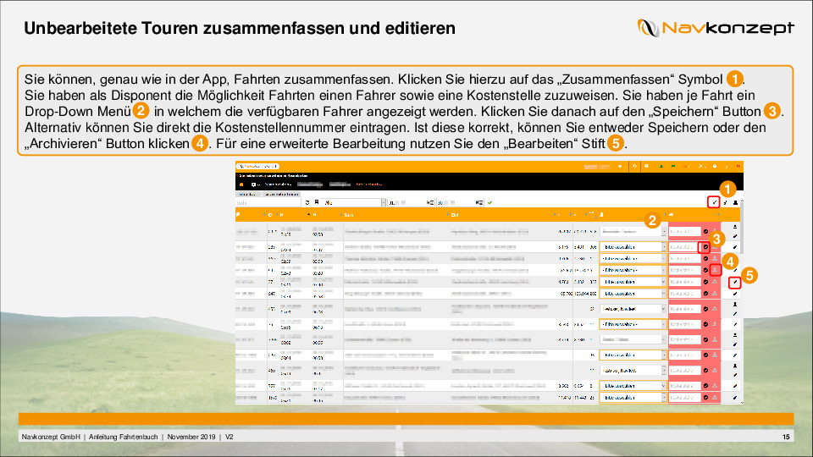The image size is (813, 457).
Task: Click the green checkmark after the date fields
Action: [x=489, y=203]
